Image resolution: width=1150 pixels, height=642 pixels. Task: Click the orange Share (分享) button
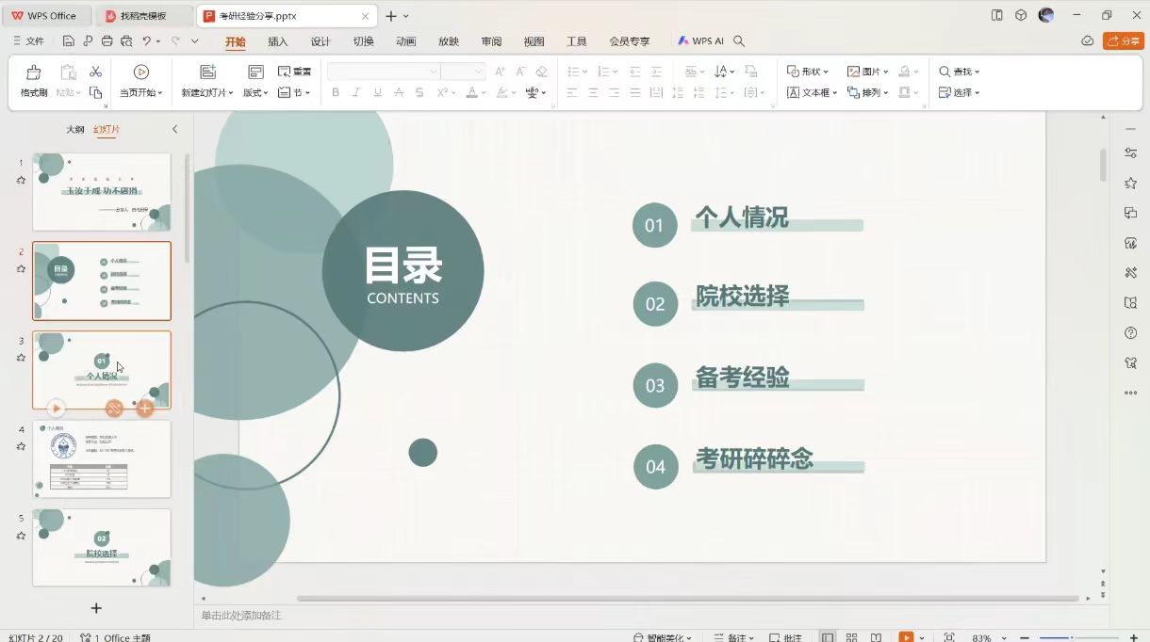(1123, 41)
